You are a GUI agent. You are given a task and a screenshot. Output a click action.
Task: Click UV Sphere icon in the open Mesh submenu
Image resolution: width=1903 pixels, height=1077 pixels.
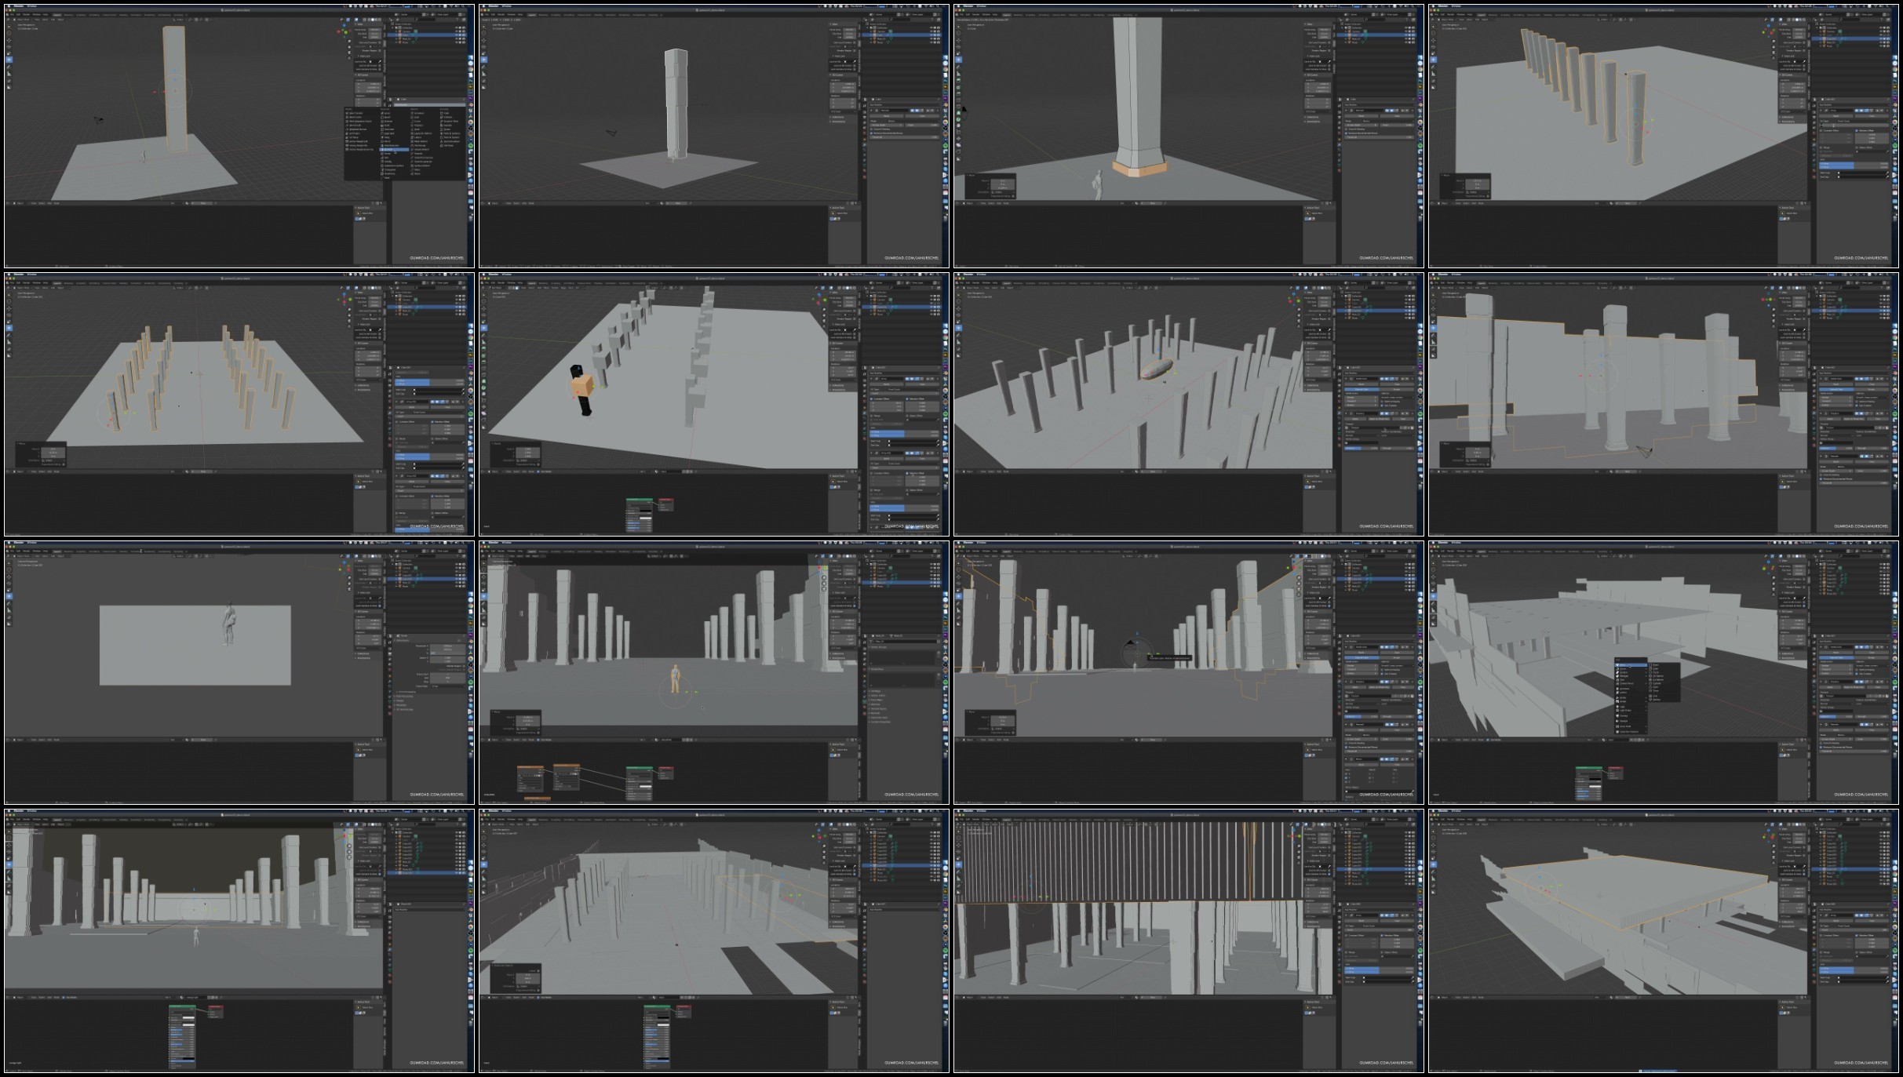pyautogui.click(x=1650, y=676)
